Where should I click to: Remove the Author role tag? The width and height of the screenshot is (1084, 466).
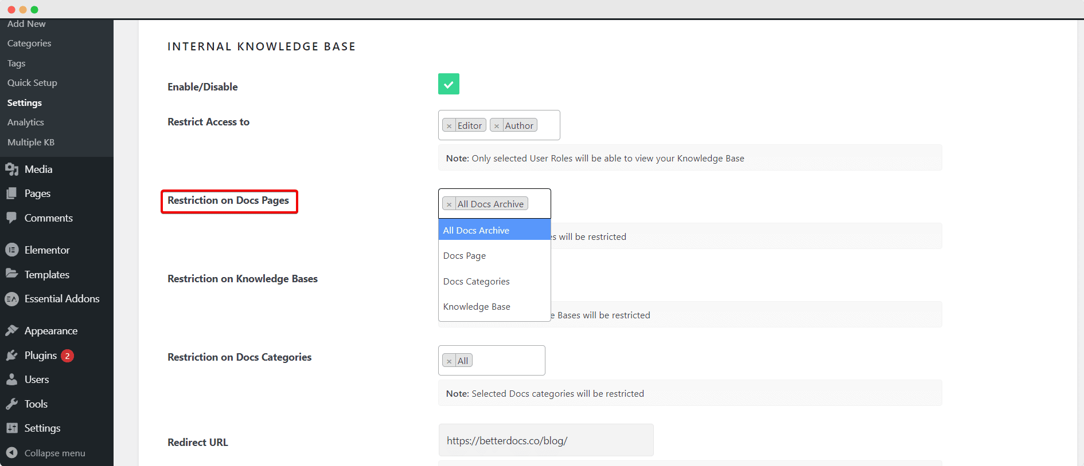coord(497,126)
